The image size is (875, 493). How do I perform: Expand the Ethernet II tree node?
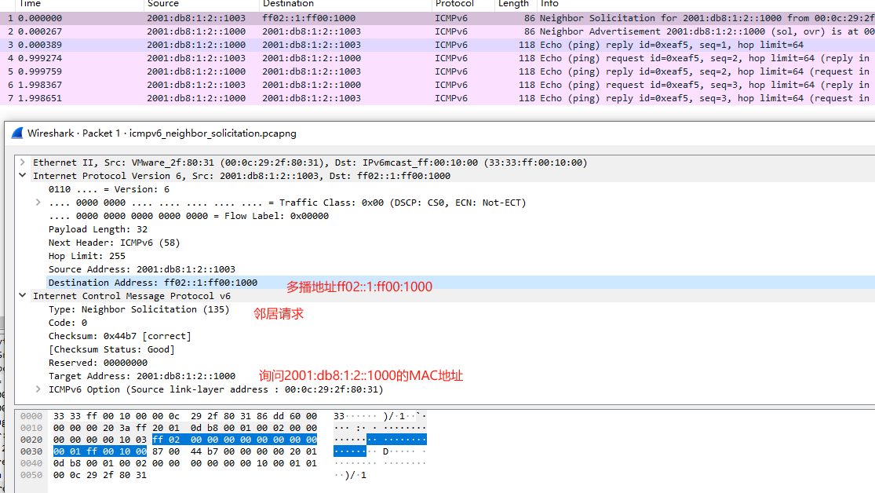tap(23, 163)
